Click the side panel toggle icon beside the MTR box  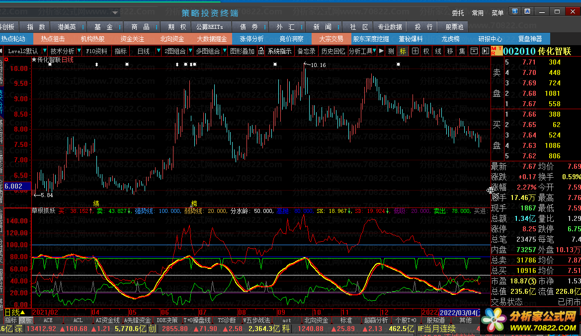point(486,51)
